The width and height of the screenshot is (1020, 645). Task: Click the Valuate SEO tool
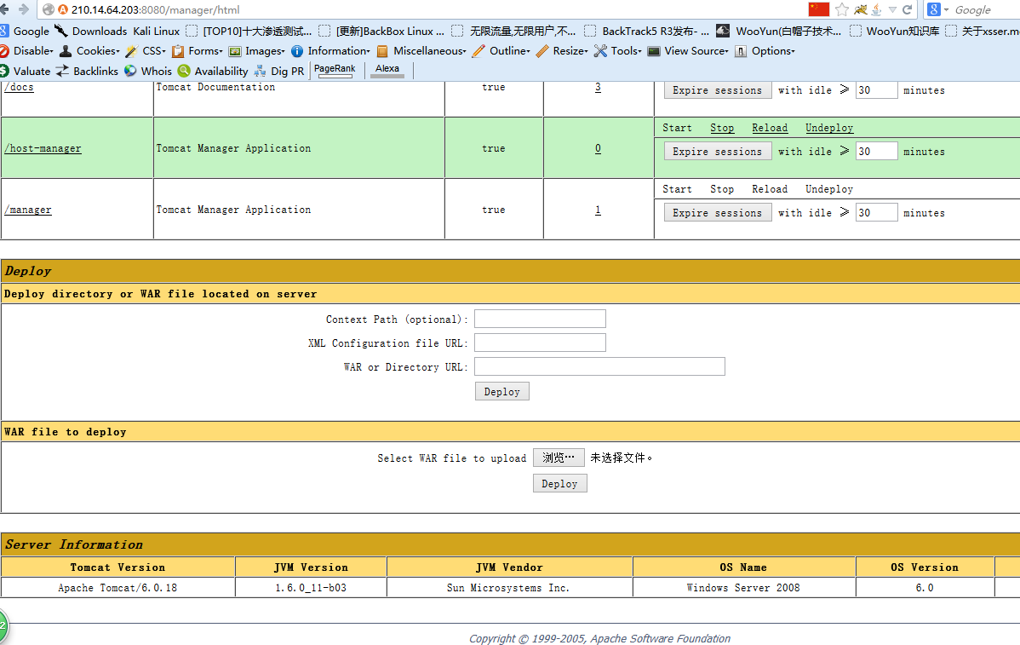pos(26,71)
